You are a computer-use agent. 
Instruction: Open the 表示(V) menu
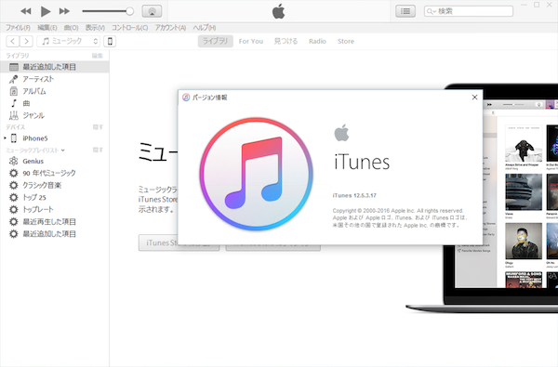pyautogui.click(x=95, y=28)
